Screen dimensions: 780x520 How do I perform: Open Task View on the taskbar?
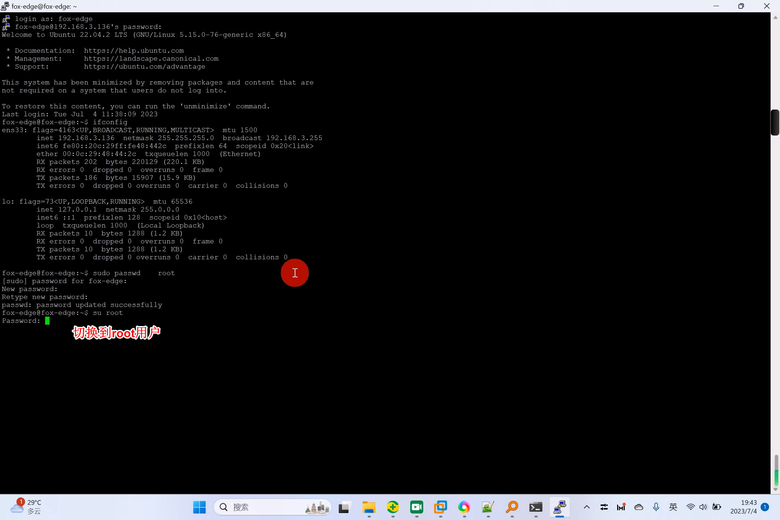click(x=345, y=507)
